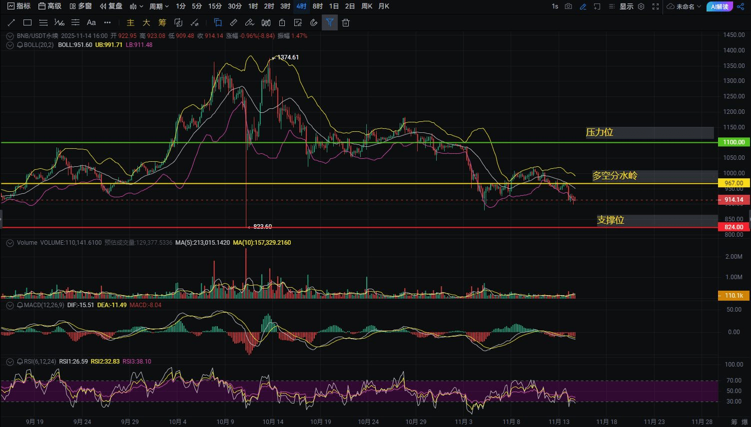Select the rectangle drawing tool
The height and width of the screenshot is (427, 751).
[x=27, y=22]
